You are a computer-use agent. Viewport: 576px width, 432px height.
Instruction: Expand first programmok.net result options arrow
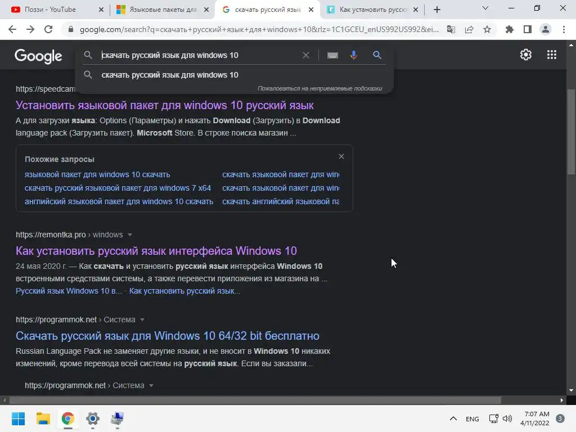[x=142, y=319]
